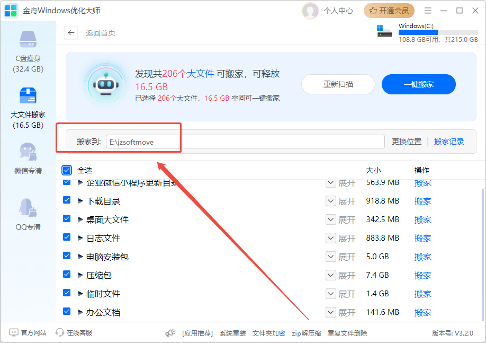Screen dimensions: 486x343
Task: Expand the 电脑安装包 tree triangle
Action: point(80,257)
